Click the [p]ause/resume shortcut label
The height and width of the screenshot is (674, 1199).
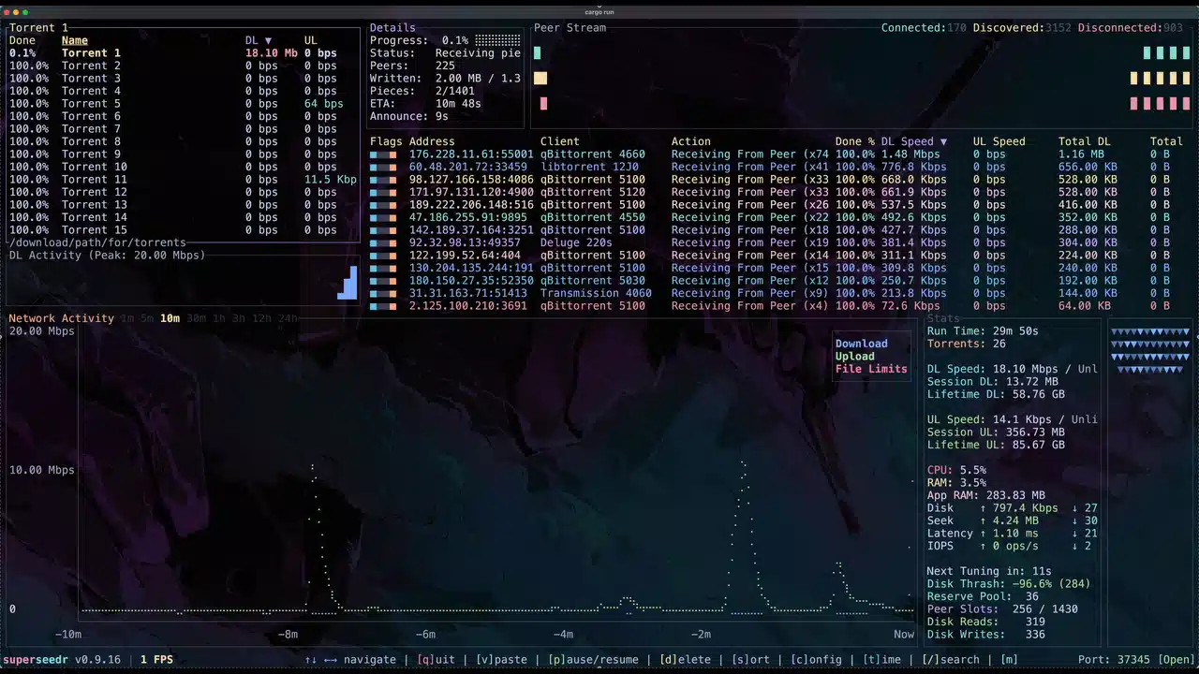point(593,659)
